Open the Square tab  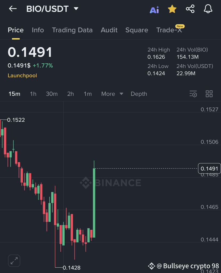point(137,30)
